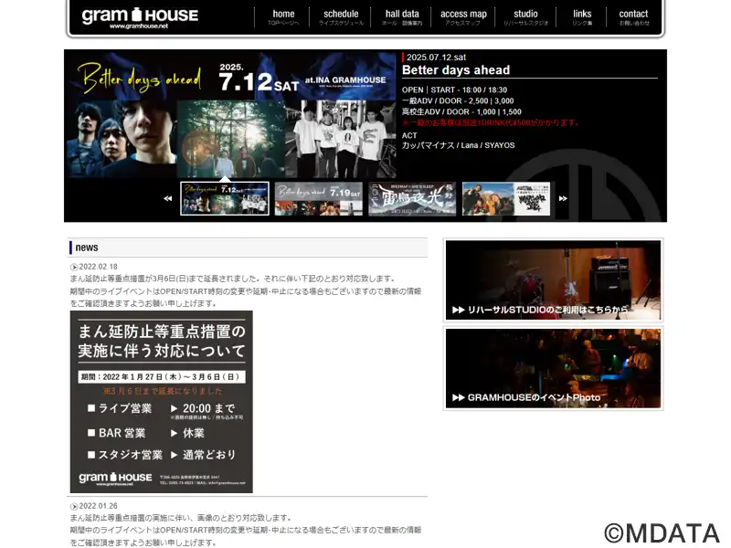Click next arrow in event carousel
Screen dimensions: 731x548
point(563,198)
